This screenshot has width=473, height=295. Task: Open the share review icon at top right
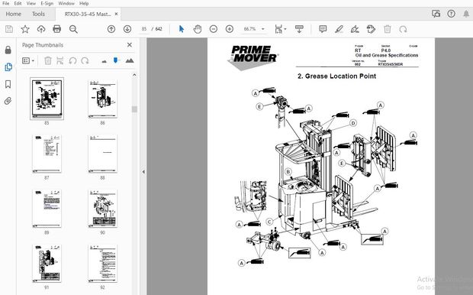pyautogui.click(x=436, y=14)
